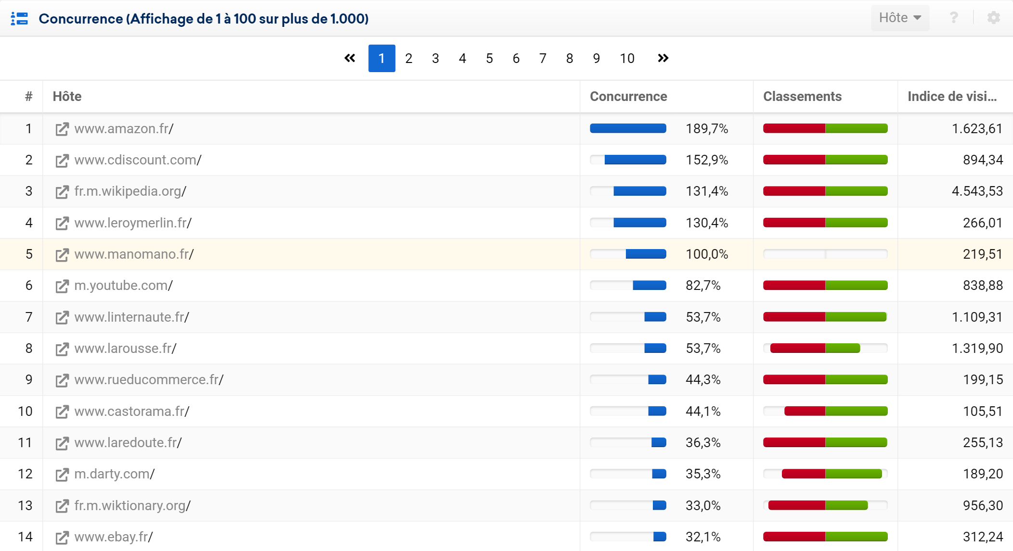Open external link icon for www.leroymerlin.fr
Viewport: 1013px width, 551px height.
pos(62,223)
